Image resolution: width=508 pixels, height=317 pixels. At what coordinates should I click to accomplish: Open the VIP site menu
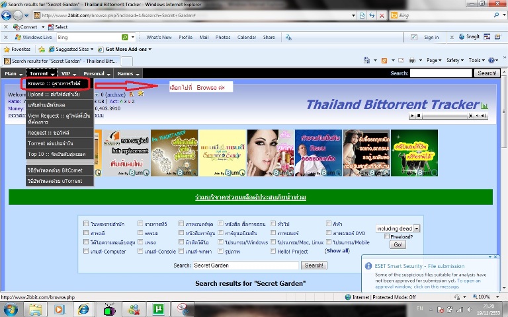(x=69, y=73)
